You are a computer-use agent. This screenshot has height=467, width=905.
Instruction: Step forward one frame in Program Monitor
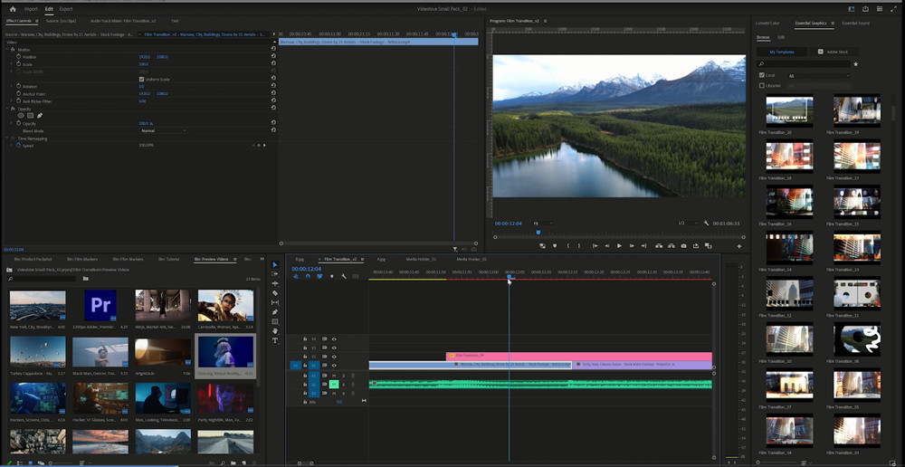pyautogui.click(x=632, y=246)
